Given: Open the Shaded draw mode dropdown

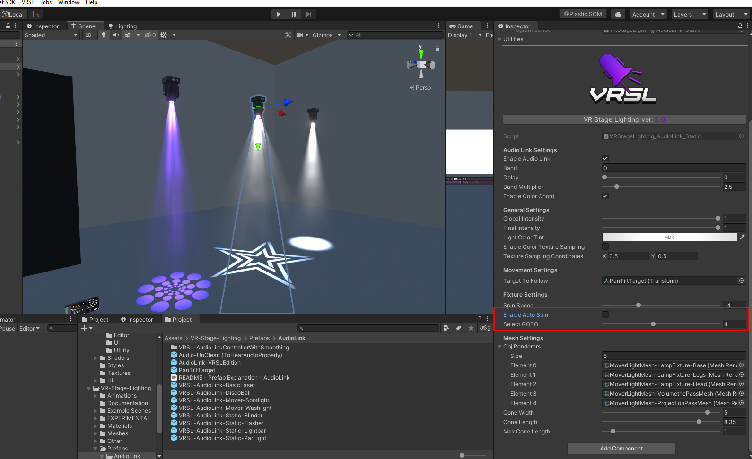Looking at the screenshot, I should [51, 35].
